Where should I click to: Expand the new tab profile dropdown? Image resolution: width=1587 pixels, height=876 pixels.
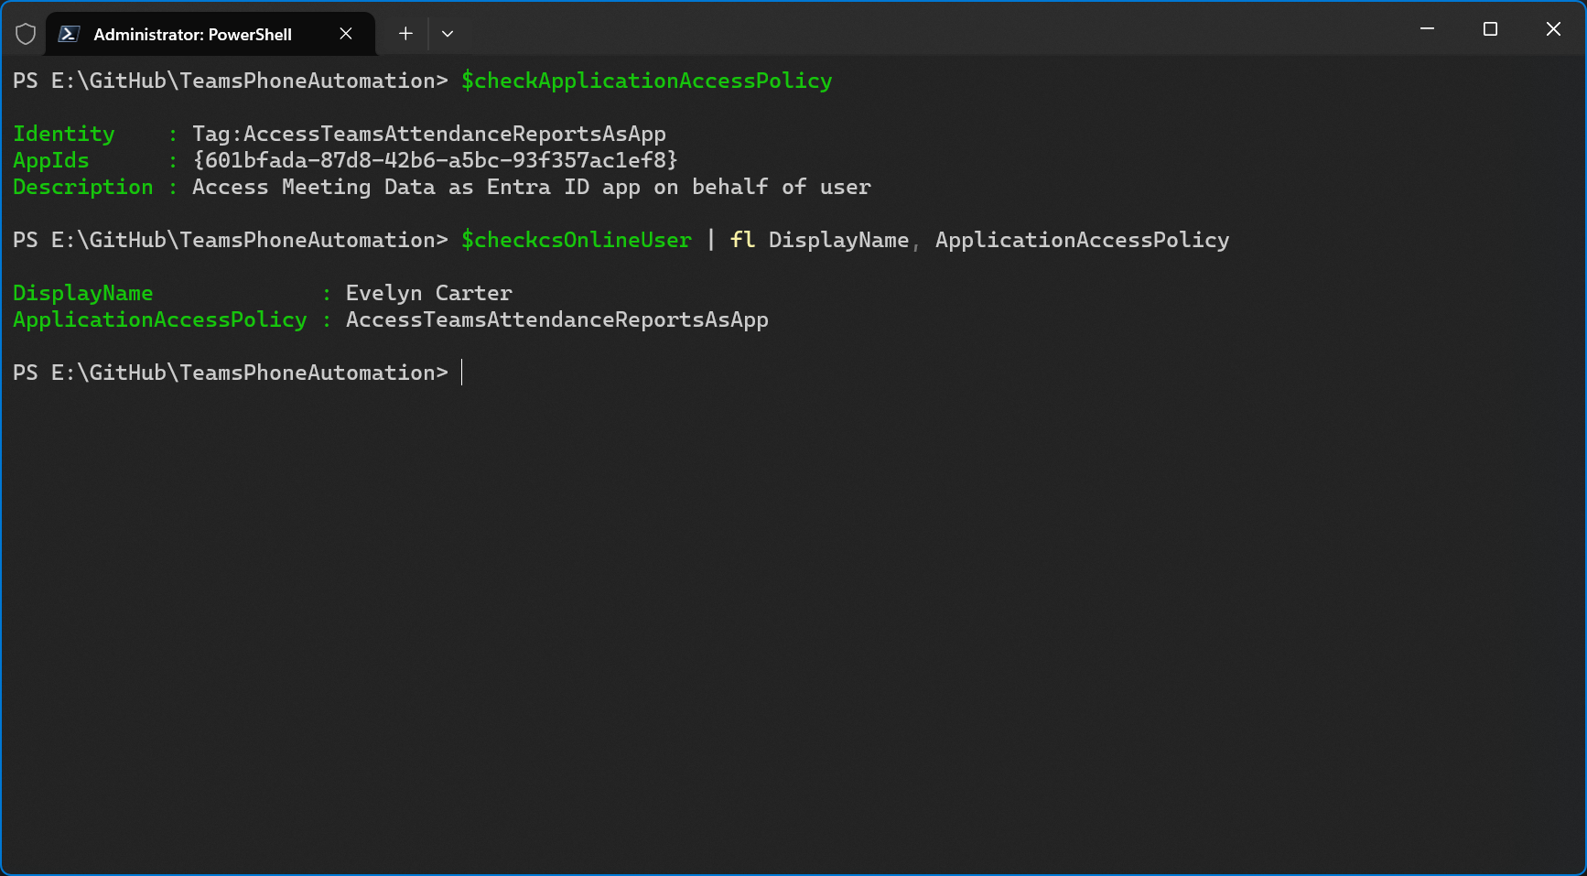tap(448, 34)
